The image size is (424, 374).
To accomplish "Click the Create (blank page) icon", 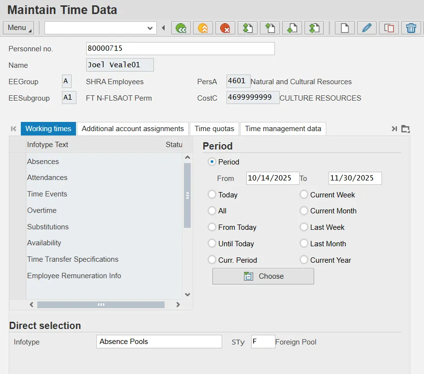I will coord(345,28).
